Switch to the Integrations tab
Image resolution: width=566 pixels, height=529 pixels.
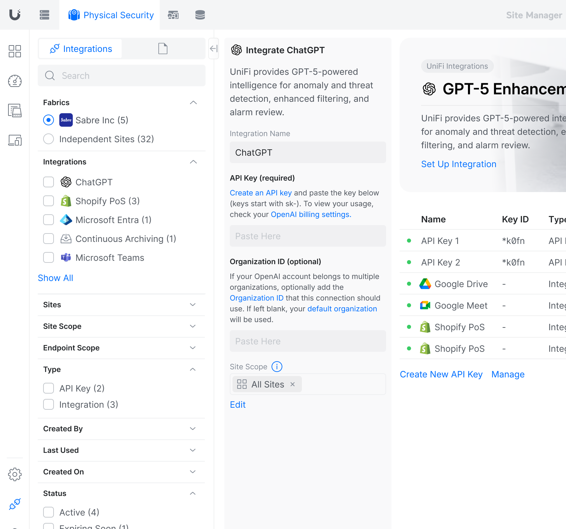point(81,49)
